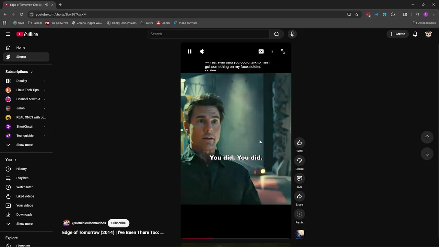Open the comments (526)

click(x=299, y=178)
